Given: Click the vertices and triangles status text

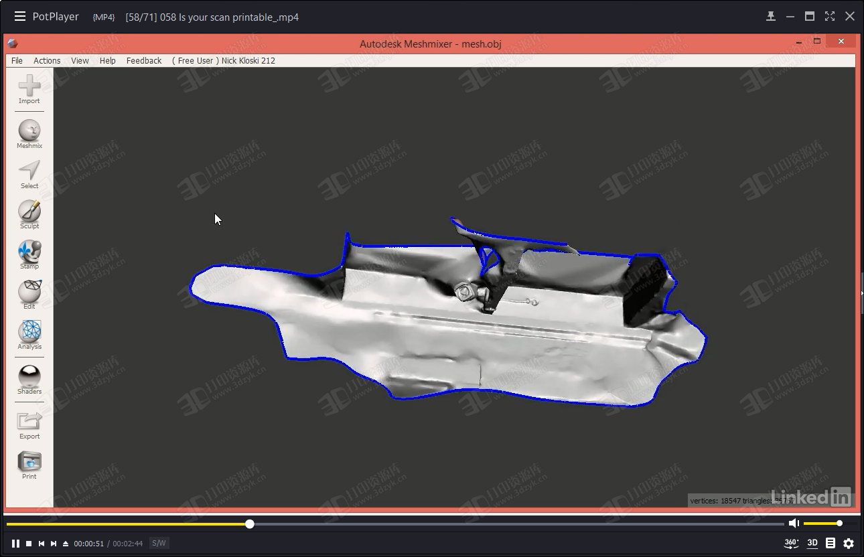Looking at the screenshot, I should [x=741, y=500].
